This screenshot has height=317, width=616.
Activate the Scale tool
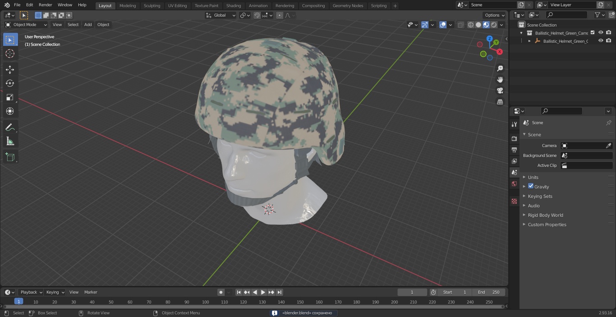click(x=10, y=97)
